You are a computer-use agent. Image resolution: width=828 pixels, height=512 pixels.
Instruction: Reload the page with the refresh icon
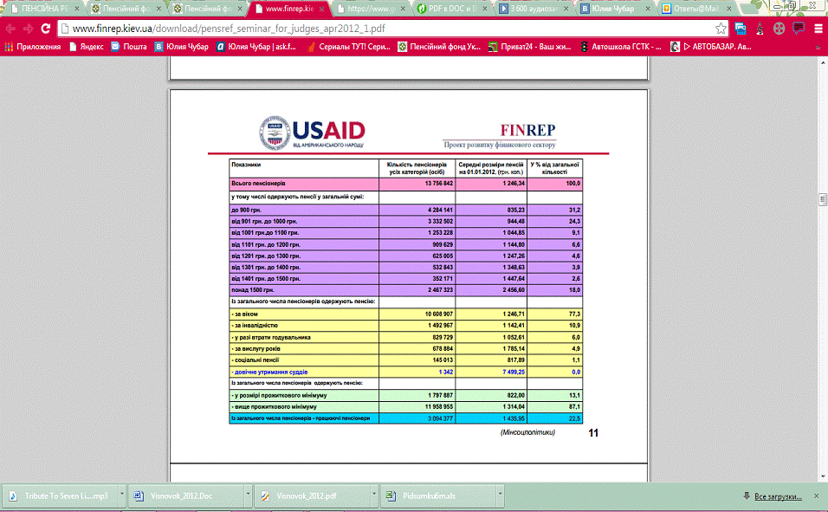pos(47,29)
